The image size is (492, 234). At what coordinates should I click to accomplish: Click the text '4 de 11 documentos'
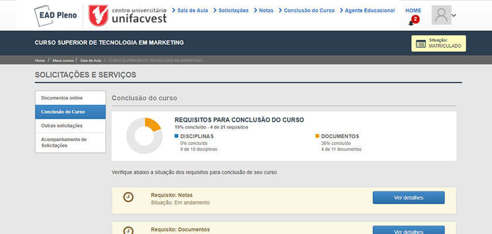[341, 149]
